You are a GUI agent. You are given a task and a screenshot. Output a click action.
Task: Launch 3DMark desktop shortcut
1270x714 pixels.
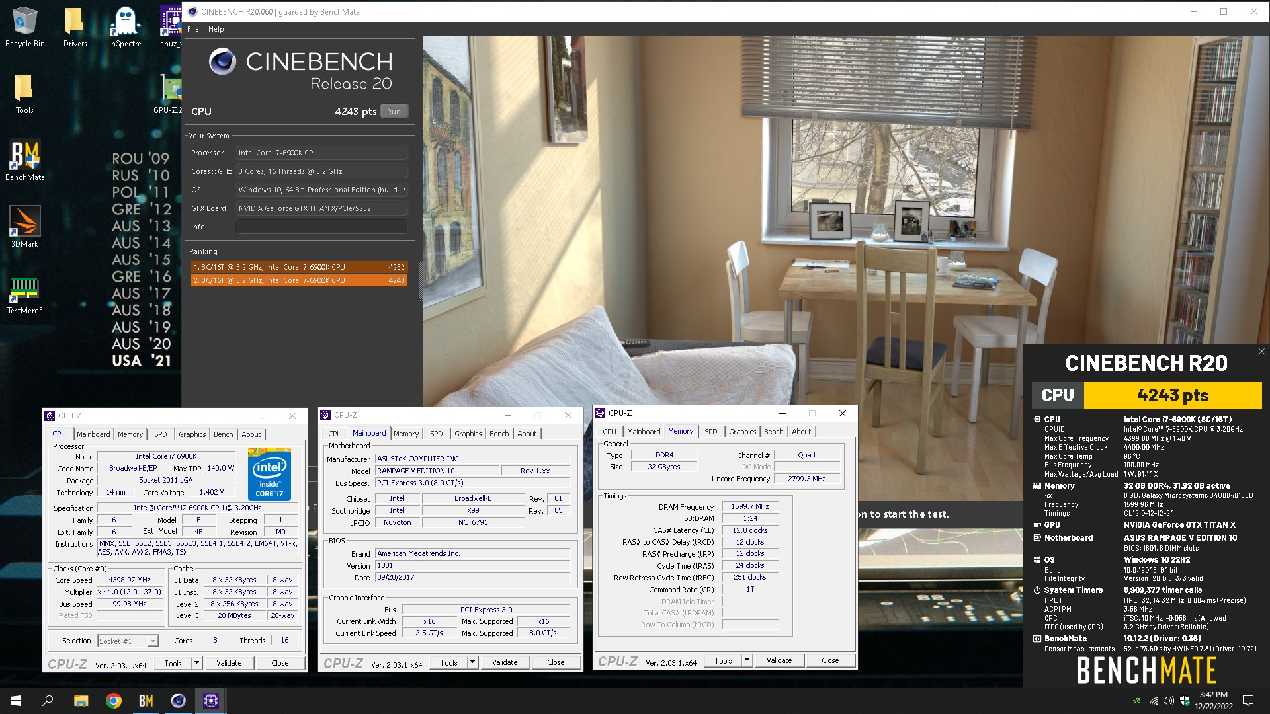(x=24, y=227)
